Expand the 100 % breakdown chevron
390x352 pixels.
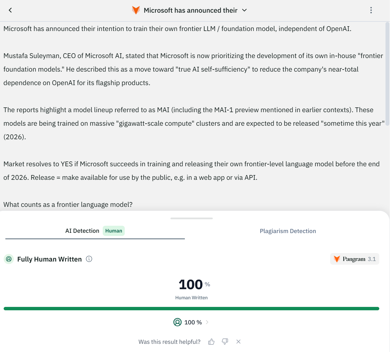click(x=207, y=322)
